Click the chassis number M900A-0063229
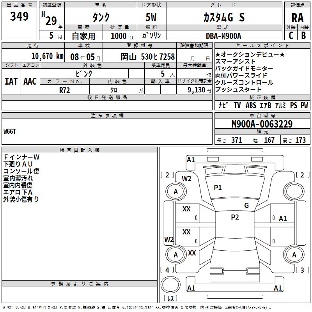312x312 pixels. tap(262, 124)
